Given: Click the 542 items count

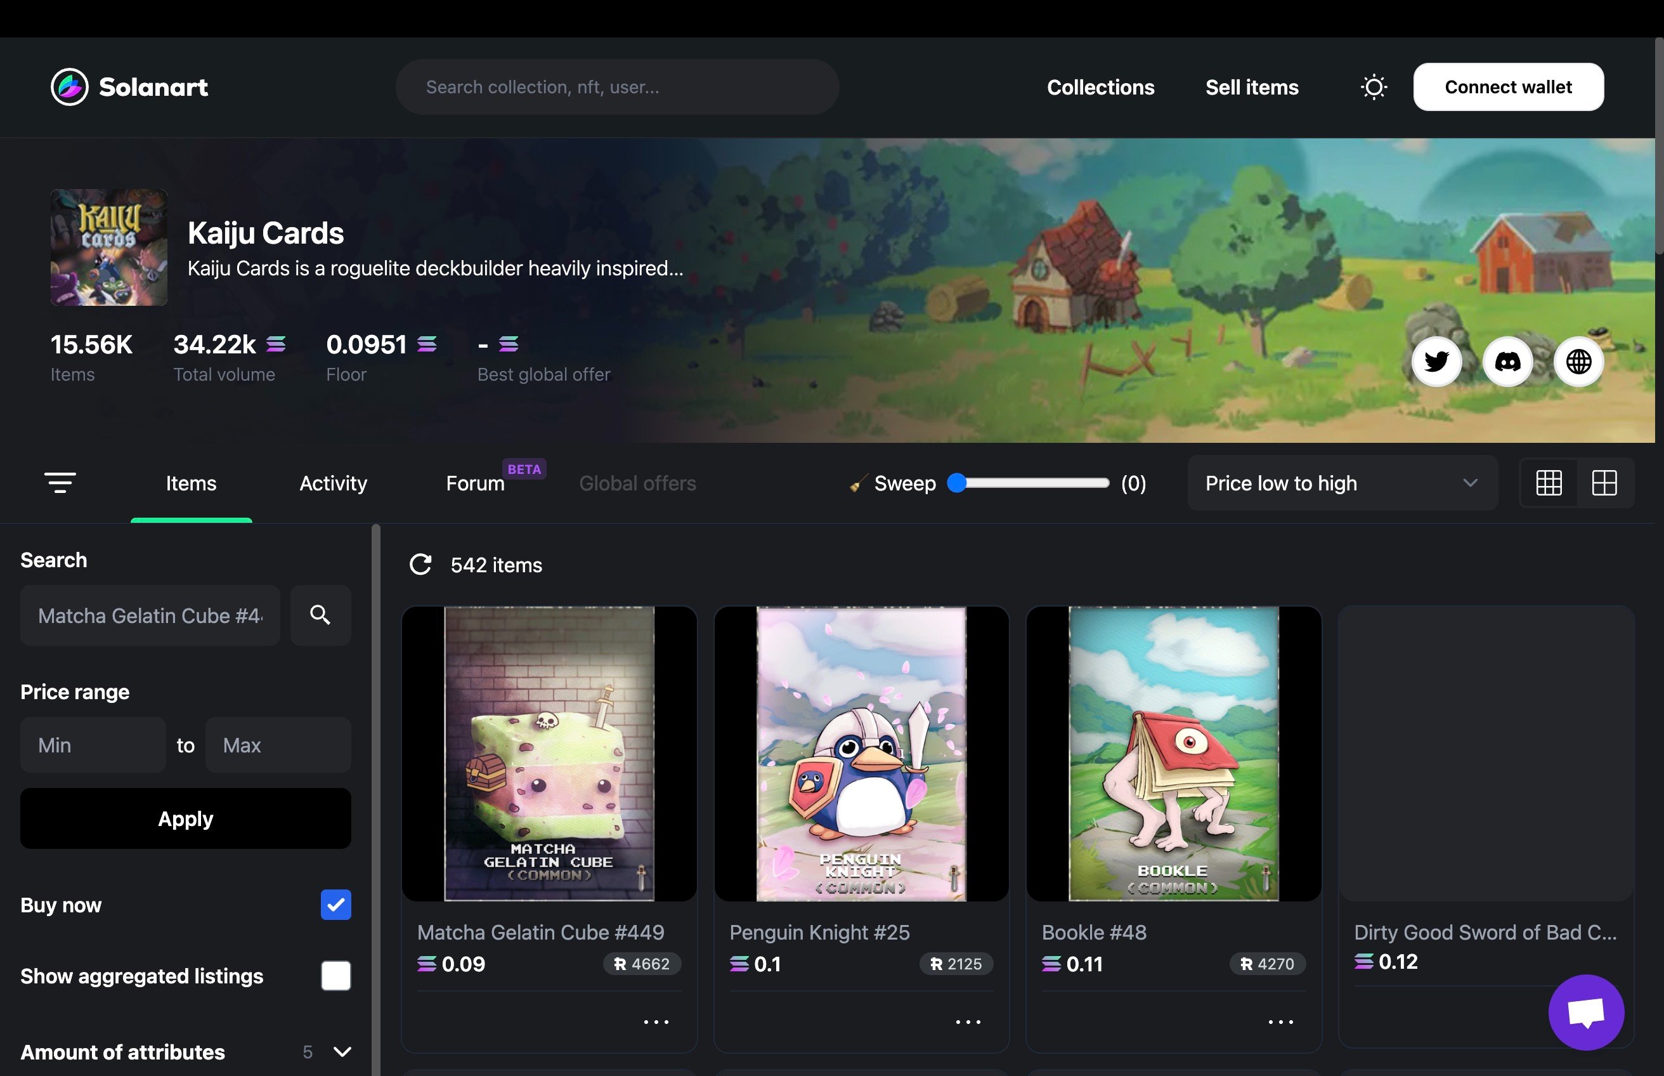Looking at the screenshot, I should (x=497, y=565).
